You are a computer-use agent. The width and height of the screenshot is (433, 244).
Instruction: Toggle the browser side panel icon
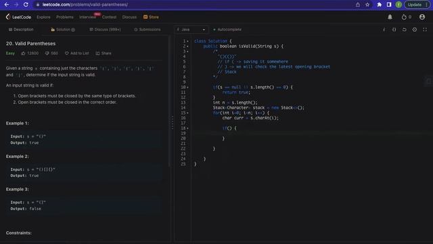point(389,5)
